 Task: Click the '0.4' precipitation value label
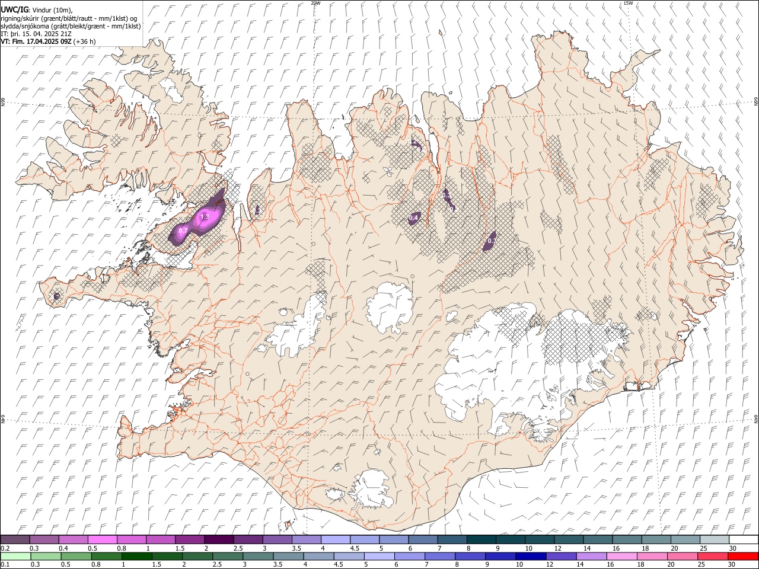point(414,219)
